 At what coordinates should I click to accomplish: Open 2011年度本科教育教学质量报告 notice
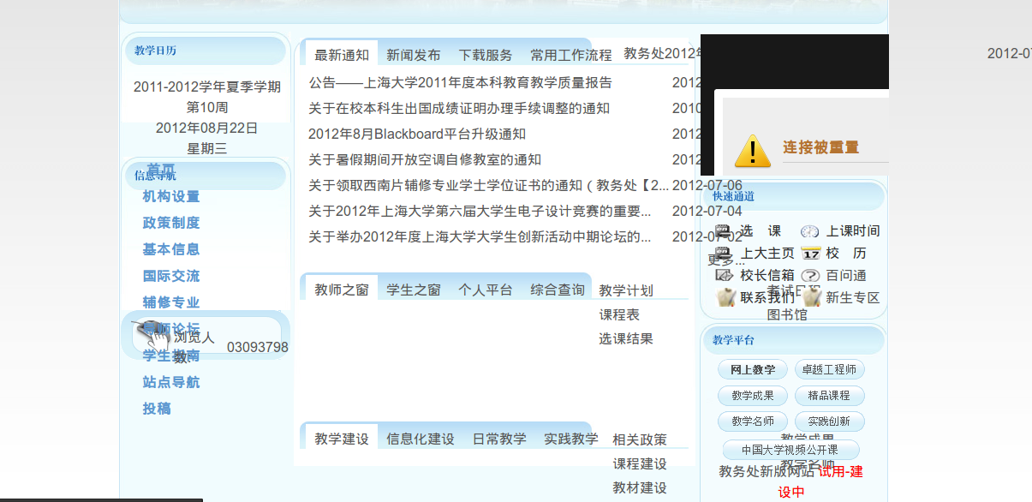[461, 83]
